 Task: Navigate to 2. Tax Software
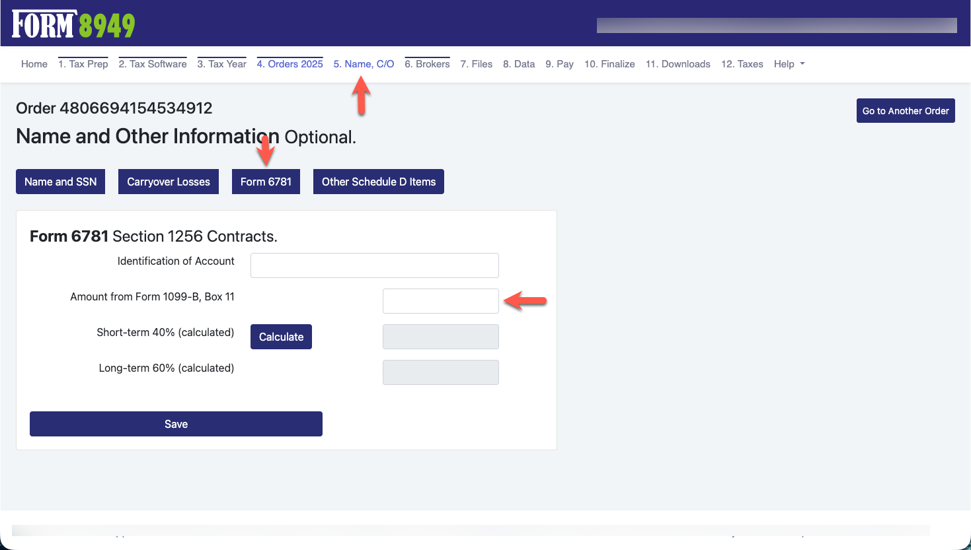153,64
